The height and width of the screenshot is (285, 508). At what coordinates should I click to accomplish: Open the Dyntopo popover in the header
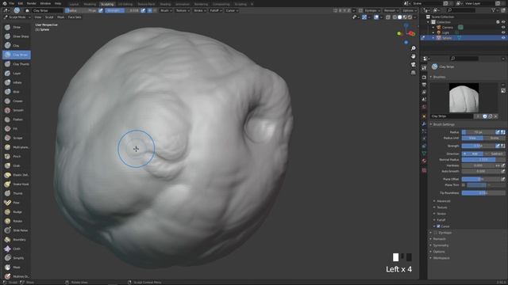(x=371, y=10)
